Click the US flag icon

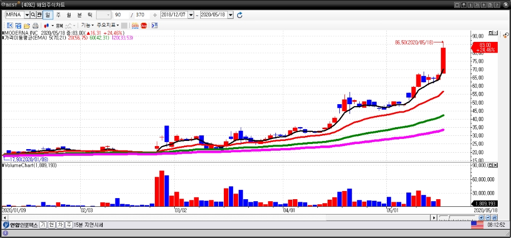pyautogui.click(x=477, y=225)
